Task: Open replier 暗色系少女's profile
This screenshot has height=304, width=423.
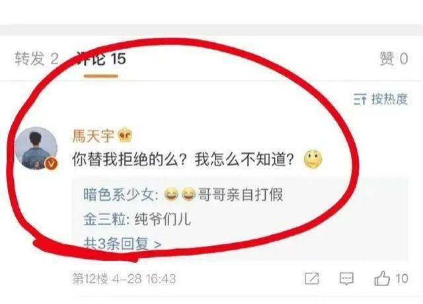Action: point(118,194)
